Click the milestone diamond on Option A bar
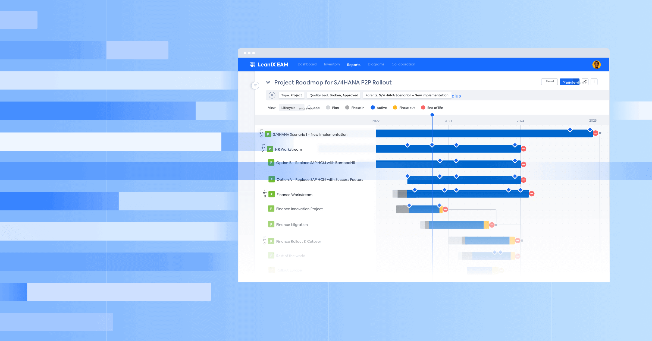This screenshot has height=341, width=652. click(440, 176)
